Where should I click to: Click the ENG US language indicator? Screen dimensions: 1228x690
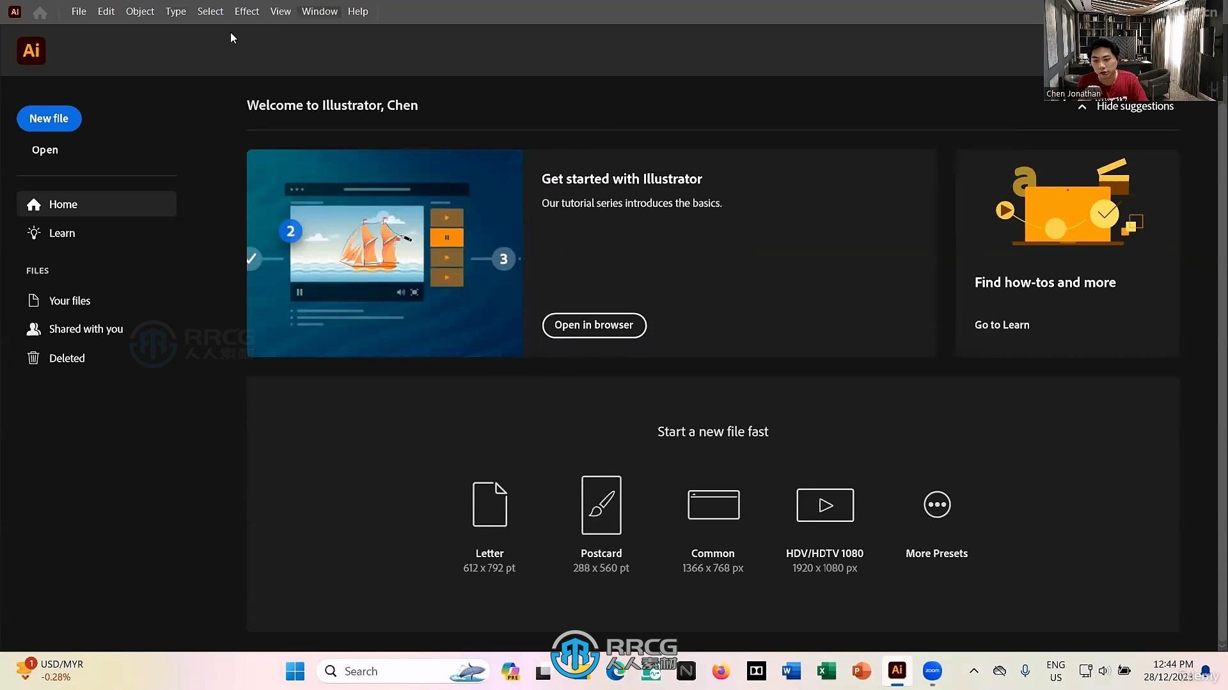click(x=1056, y=671)
